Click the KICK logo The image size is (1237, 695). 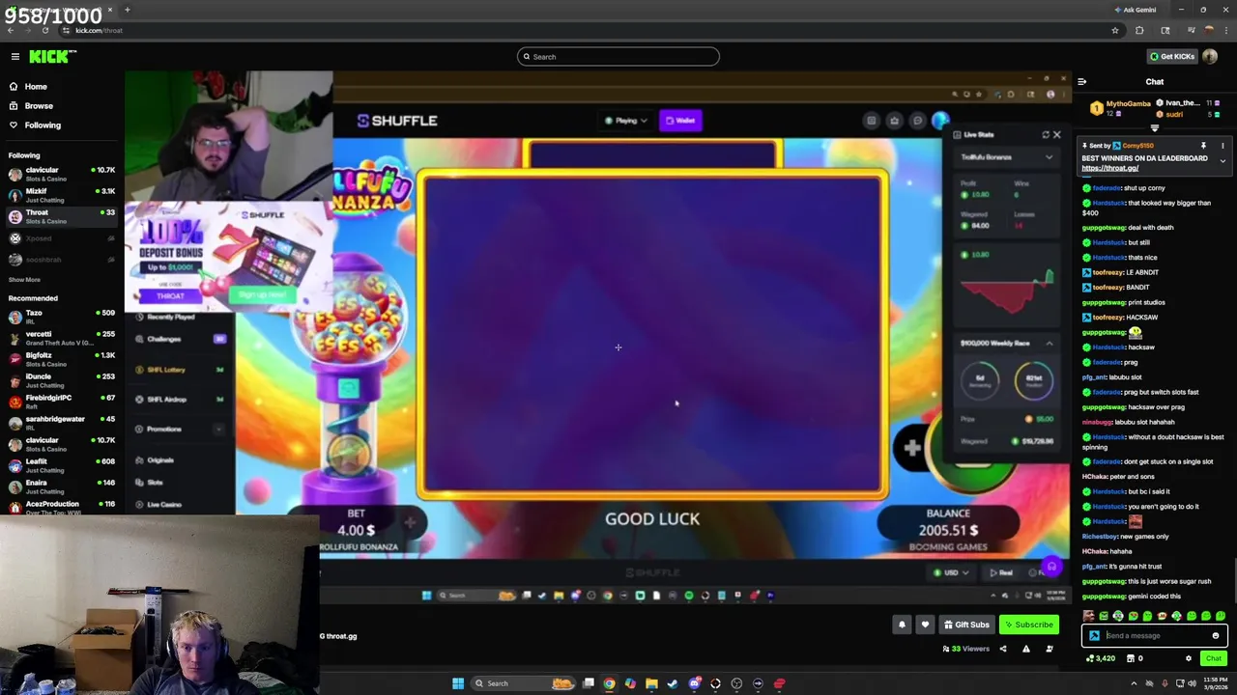52,56
